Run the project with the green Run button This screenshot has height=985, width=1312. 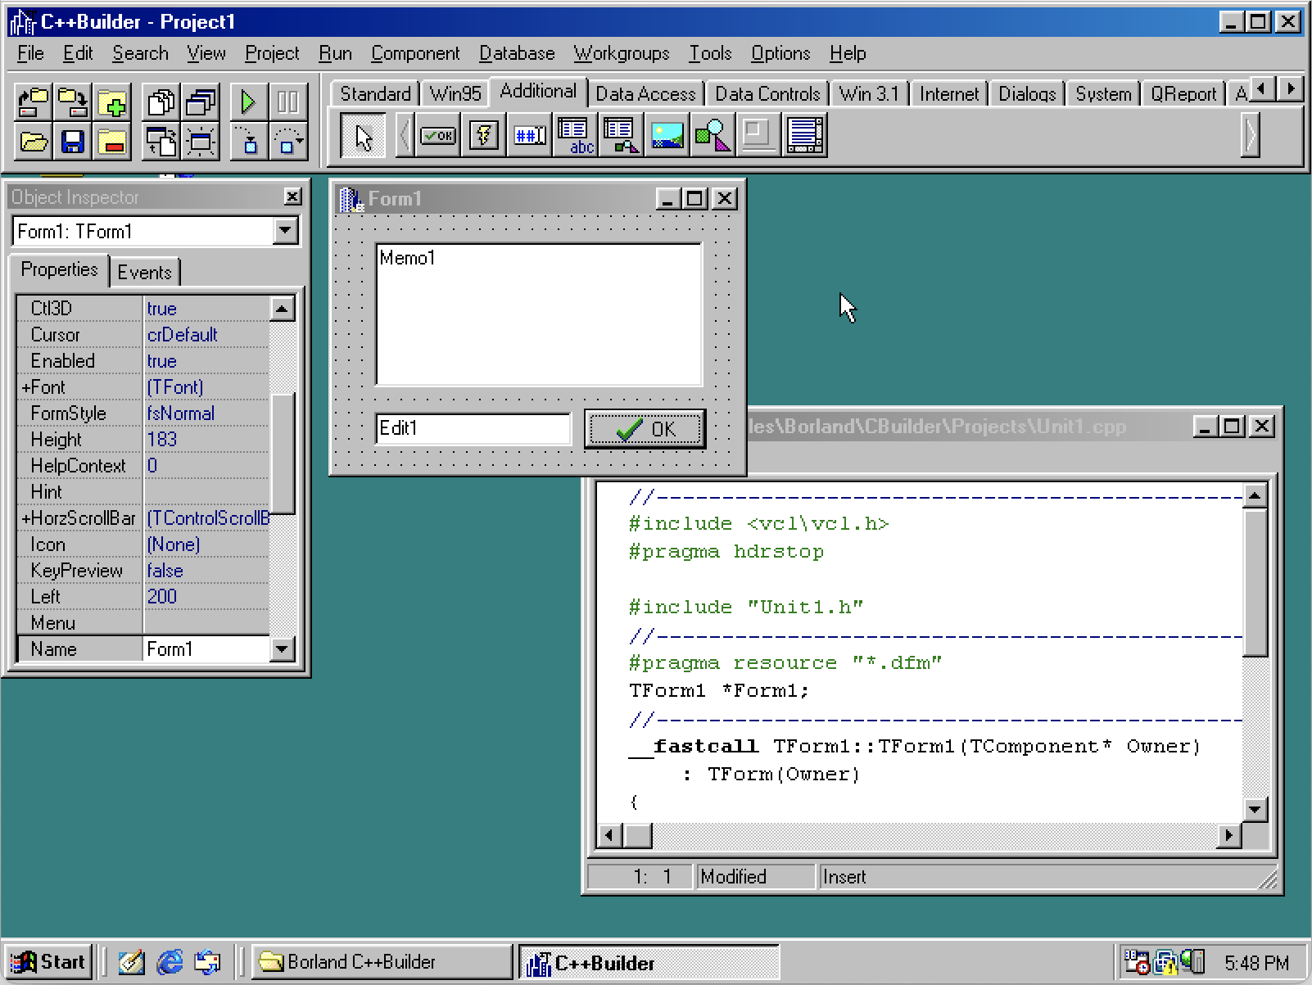click(247, 102)
